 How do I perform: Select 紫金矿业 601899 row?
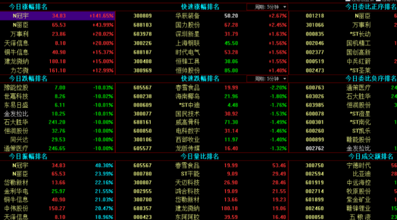[343, 200]
